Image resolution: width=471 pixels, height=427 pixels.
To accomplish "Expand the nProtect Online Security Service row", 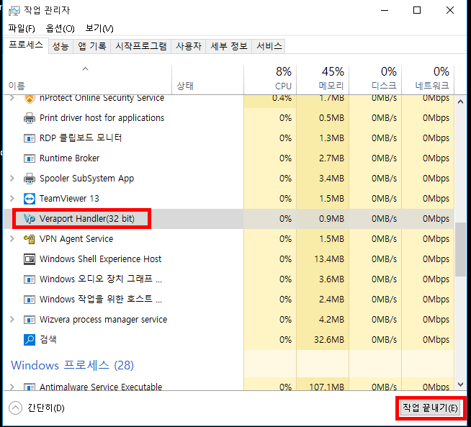I will [12, 98].
